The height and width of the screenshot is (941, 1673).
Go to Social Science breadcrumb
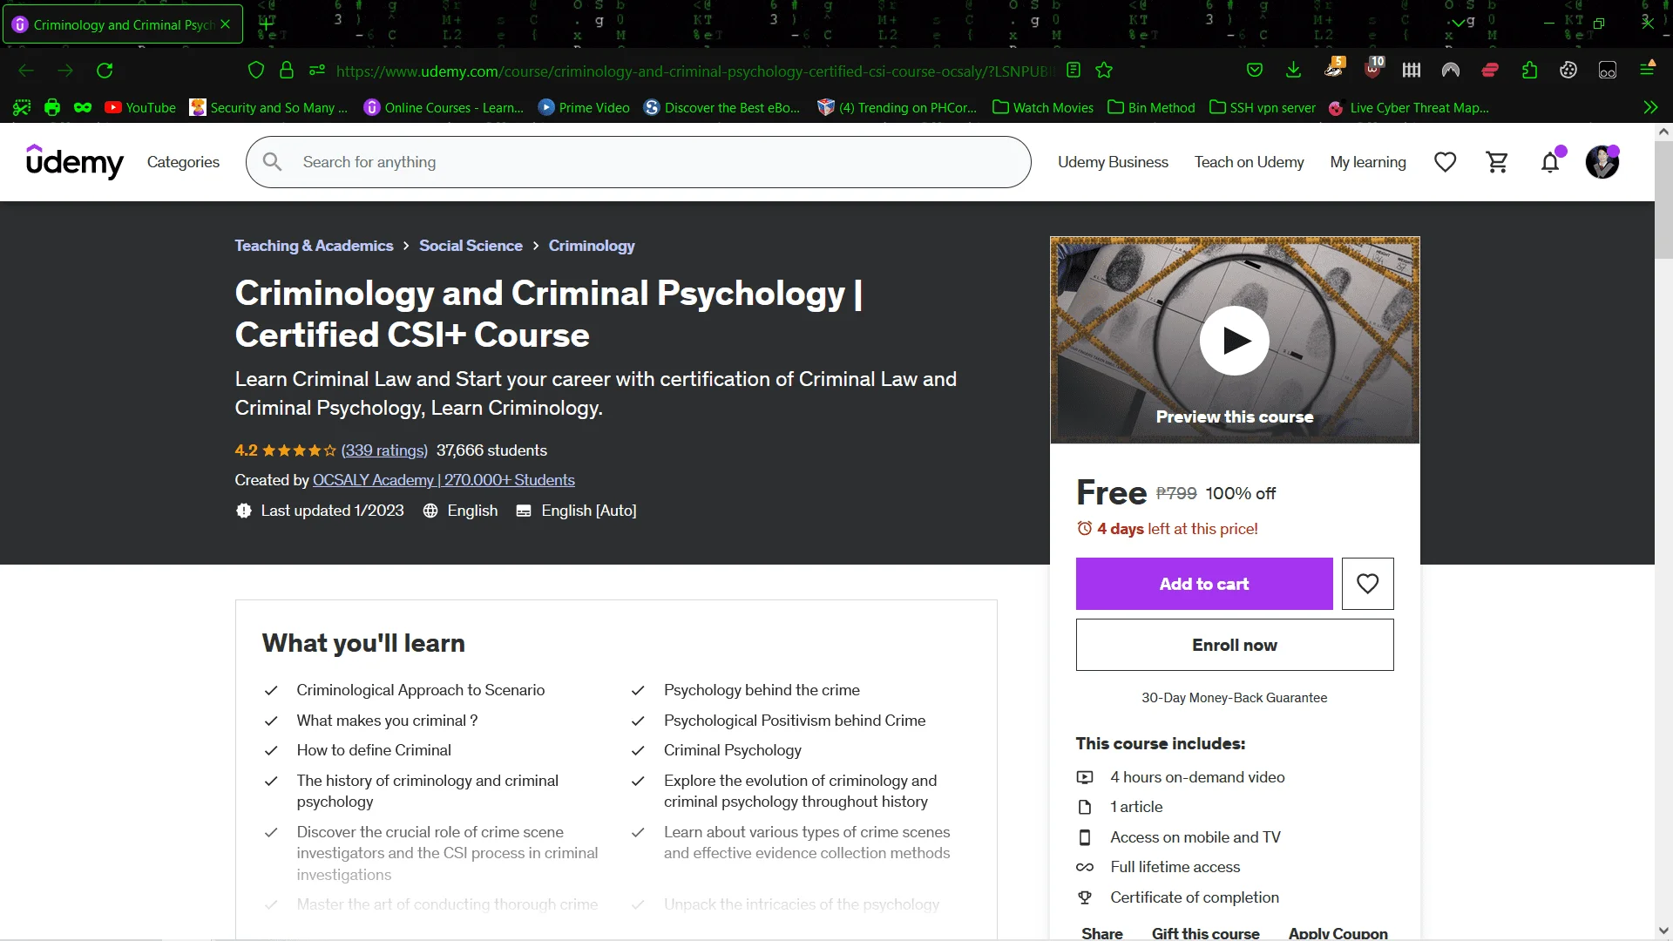pyautogui.click(x=471, y=246)
